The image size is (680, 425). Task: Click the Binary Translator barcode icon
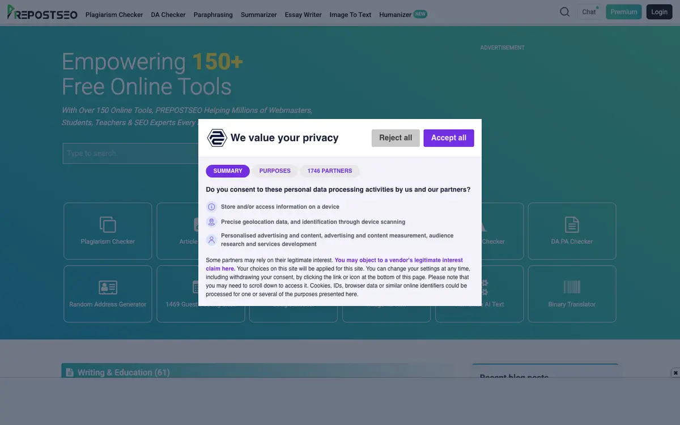coord(572,287)
